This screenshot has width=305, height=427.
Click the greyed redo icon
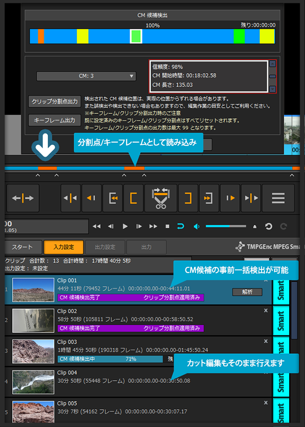pyautogui.click(x=284, y=226)
